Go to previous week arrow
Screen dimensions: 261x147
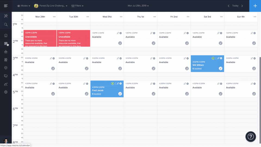(229, 6)
